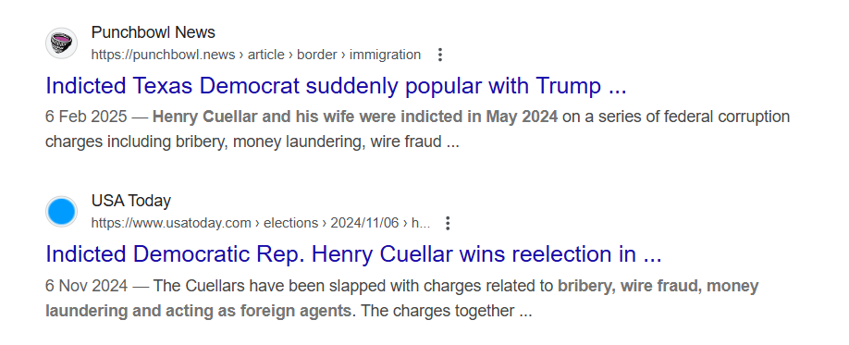Click the "elections" breadcrumb segment
Screen dimensions: 849x345
290,223
